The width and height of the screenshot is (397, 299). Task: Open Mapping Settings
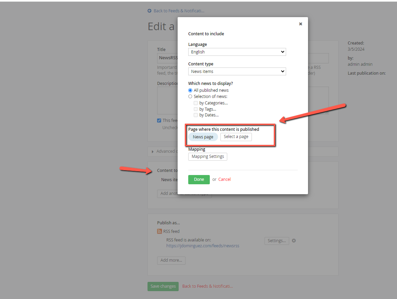pyautogui.click(x=208, y=157)
